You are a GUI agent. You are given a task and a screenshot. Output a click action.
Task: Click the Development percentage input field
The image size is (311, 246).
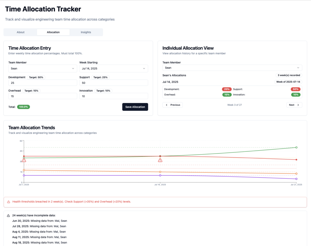tap(43, 83)
